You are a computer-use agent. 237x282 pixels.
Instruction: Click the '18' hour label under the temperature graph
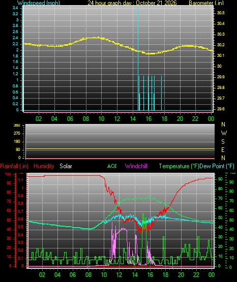[x=165, y=274]
